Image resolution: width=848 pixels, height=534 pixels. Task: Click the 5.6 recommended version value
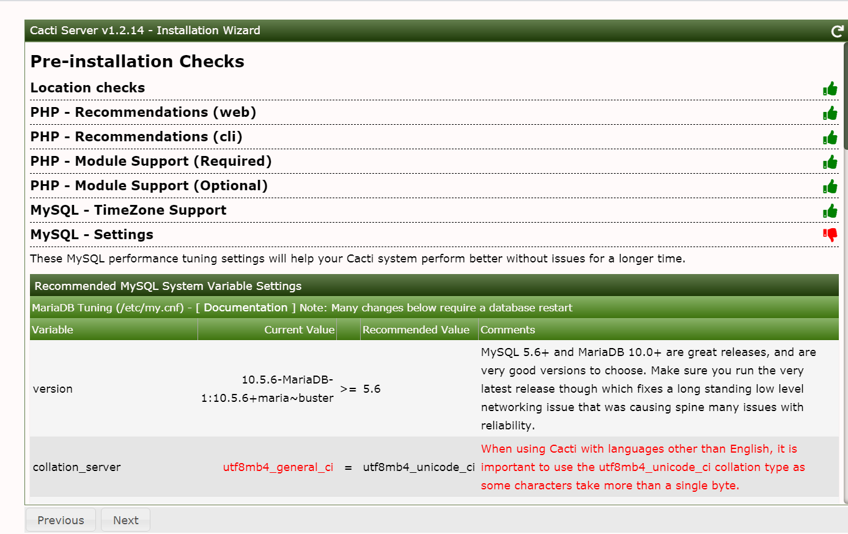tap(372, 389)
